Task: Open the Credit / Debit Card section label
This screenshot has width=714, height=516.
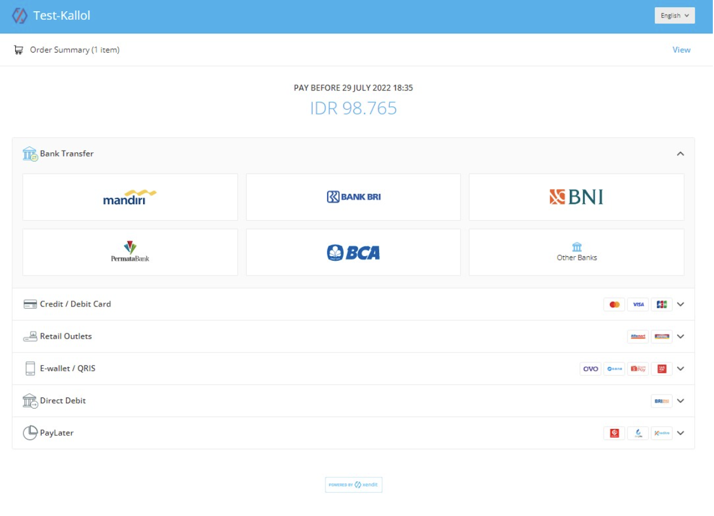Action: tap(75, 304)
